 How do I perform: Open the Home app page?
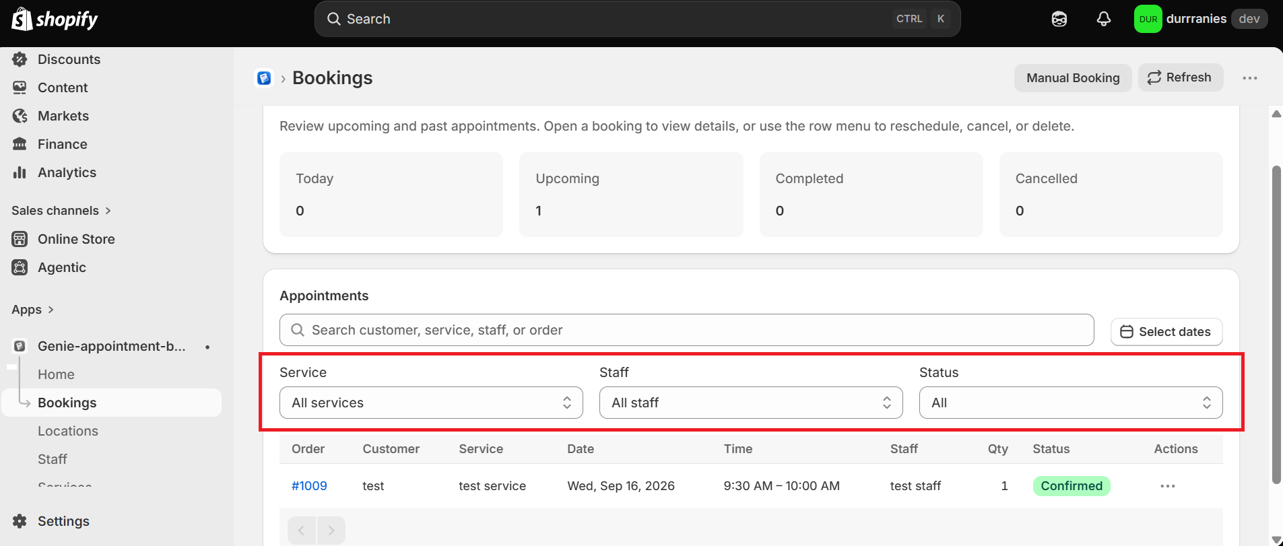click(x=56, y=374)
